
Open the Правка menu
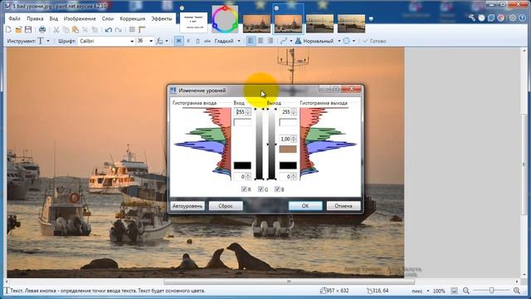click(35, 18)
